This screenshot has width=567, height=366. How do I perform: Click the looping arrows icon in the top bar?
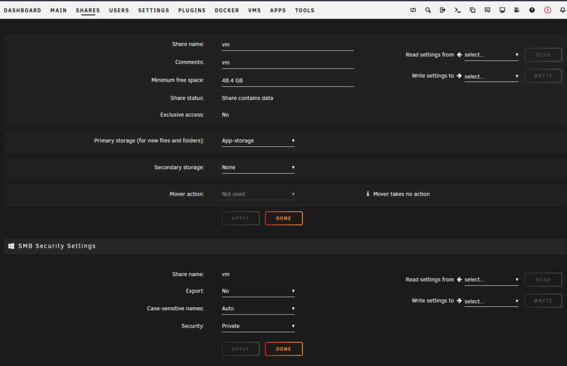(x=413, y=10)
